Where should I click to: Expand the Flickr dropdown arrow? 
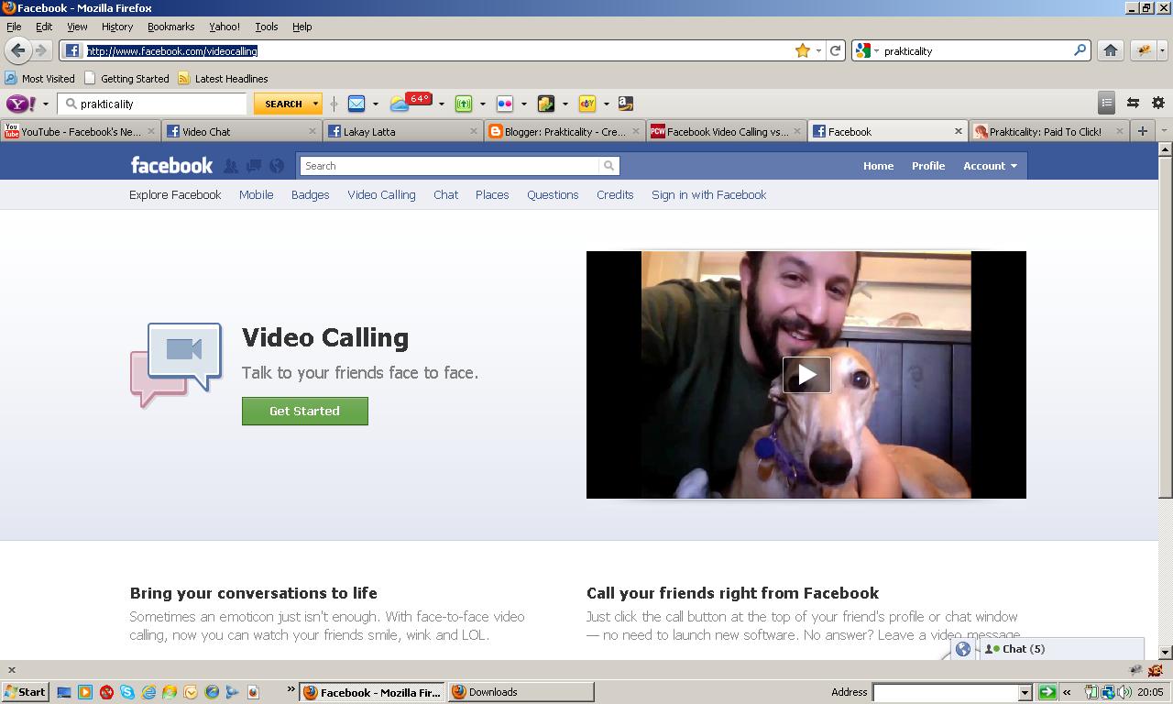pos(524,104)
